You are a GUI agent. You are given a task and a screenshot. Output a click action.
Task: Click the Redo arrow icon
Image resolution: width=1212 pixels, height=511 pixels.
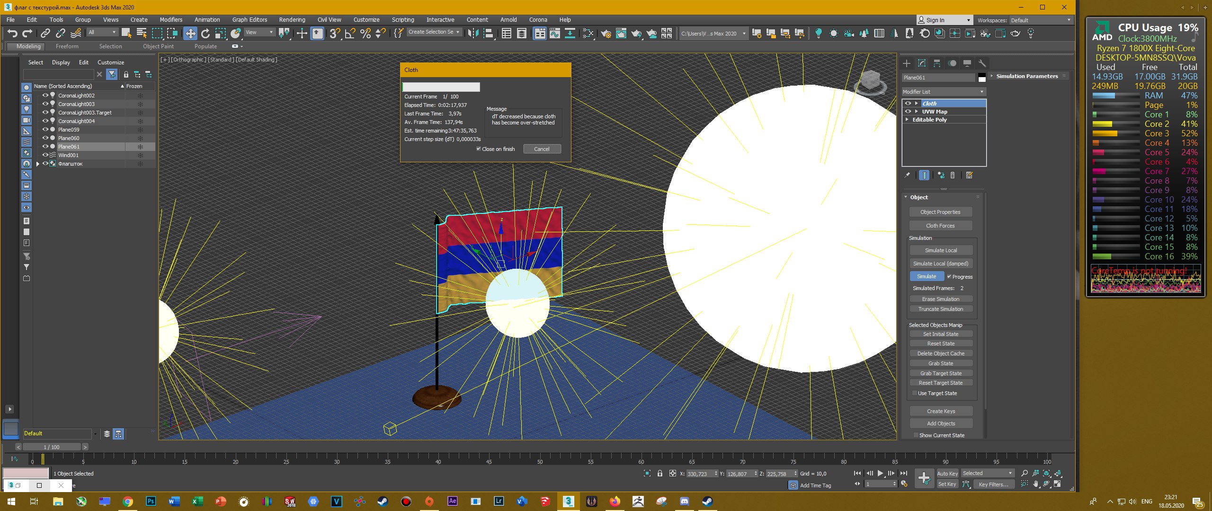coord(27,33)
